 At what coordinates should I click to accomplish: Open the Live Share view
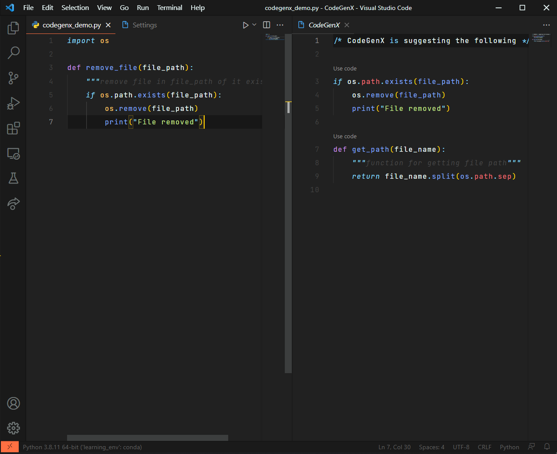click(x=14, y=204)
